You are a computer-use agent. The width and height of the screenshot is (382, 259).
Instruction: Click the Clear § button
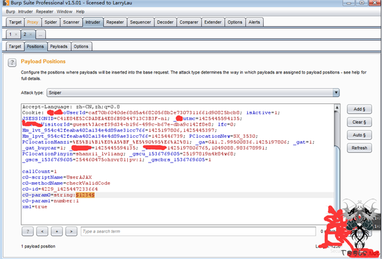pyautogui.click(x=358, y=122)
